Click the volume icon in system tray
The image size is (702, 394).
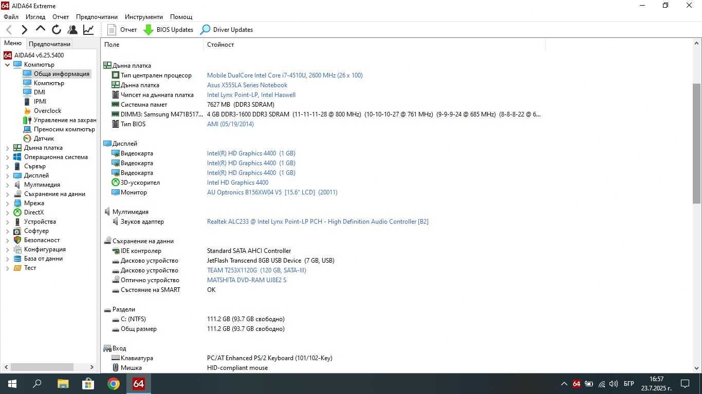614,384
